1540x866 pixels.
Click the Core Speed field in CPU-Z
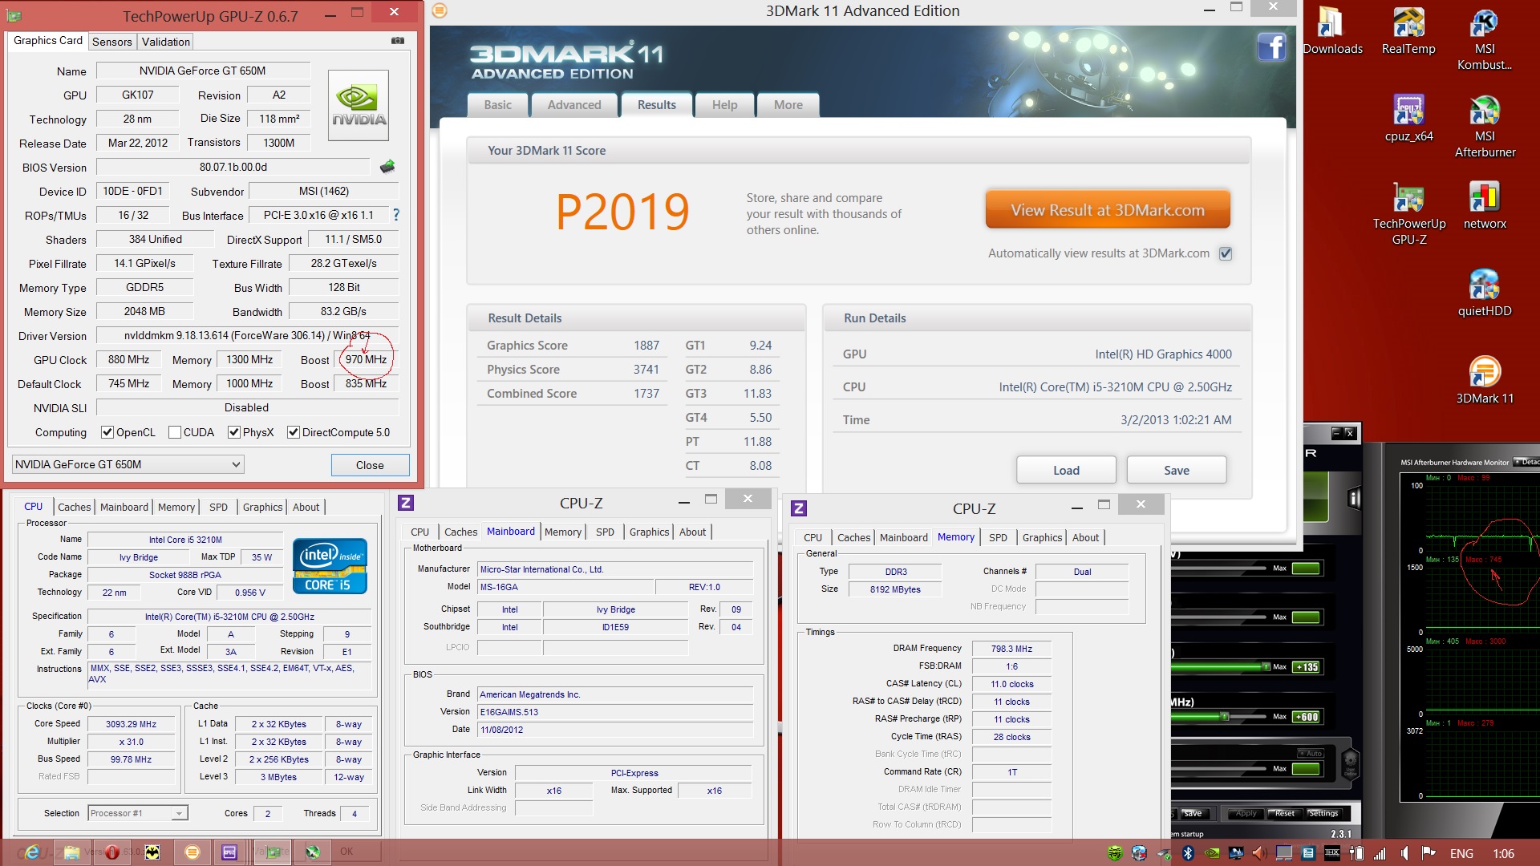point(131,724)
